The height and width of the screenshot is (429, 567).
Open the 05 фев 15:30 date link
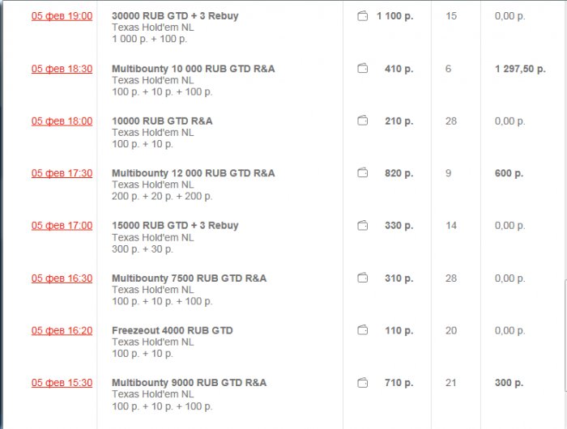tap(62, 383)
